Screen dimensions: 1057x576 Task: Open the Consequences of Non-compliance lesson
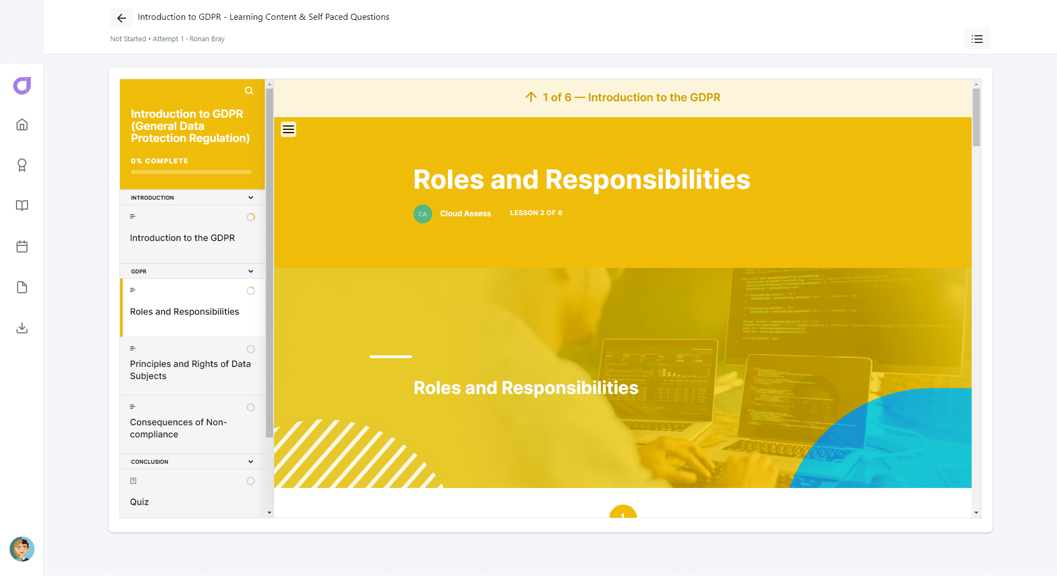click(193, 425)
